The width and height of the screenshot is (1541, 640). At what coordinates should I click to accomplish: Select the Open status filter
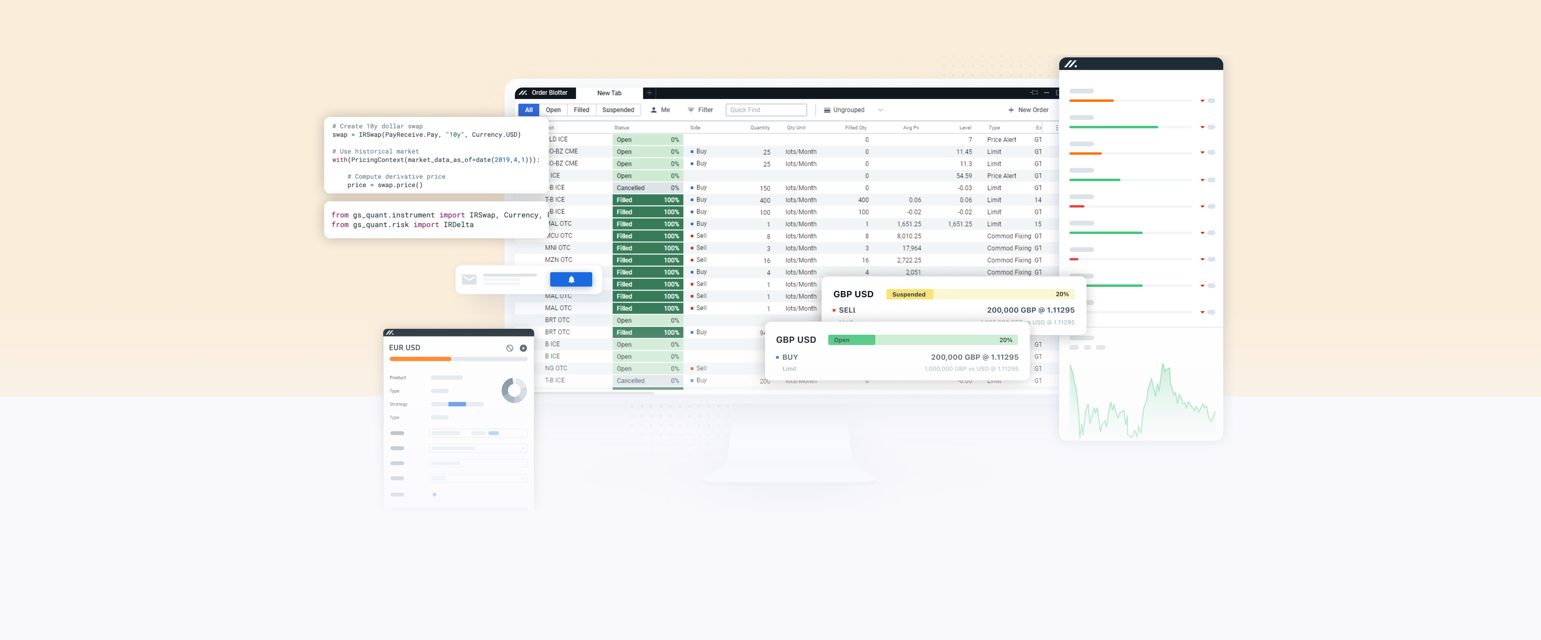553,110
